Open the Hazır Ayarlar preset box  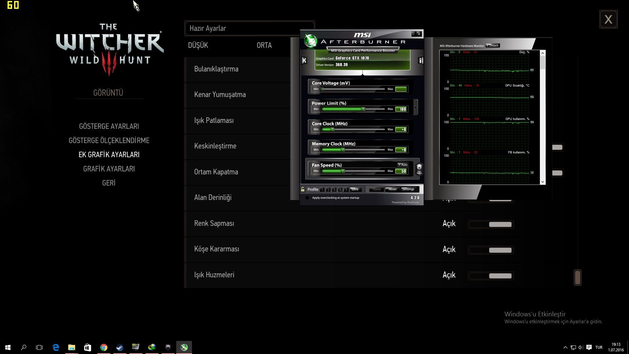250,28
